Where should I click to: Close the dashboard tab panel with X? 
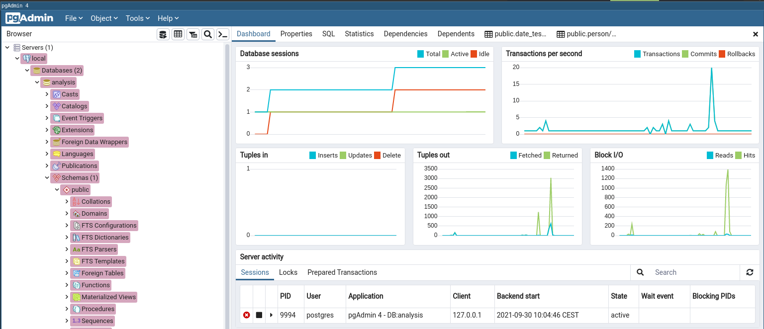756,34
